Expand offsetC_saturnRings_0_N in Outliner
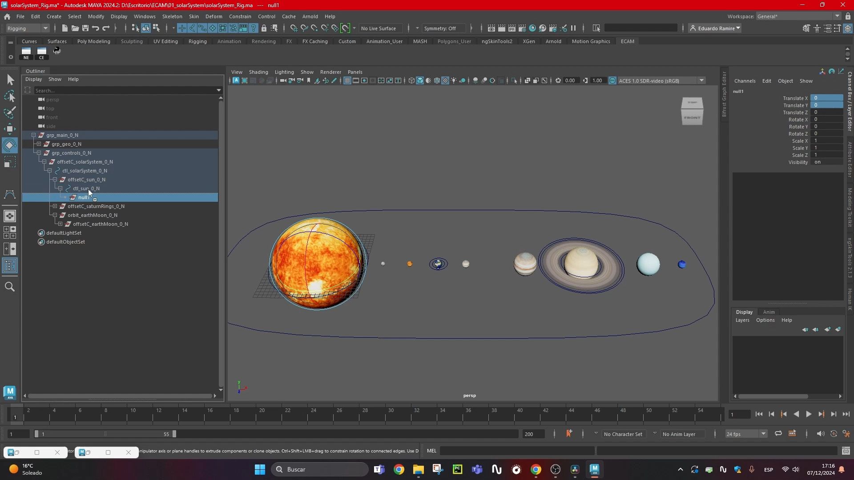The width and height of the screenshot is (854, 480). [x=55, y=206]
